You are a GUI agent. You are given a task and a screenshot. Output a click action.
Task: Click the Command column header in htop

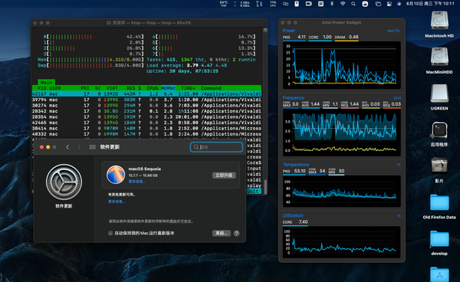211,88
